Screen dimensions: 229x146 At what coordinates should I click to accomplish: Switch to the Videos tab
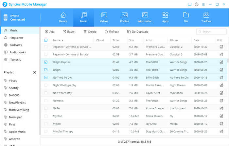(x=104, y=17)
